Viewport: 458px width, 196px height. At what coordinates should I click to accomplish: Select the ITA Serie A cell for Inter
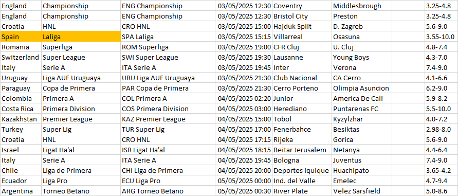[169, 67]
